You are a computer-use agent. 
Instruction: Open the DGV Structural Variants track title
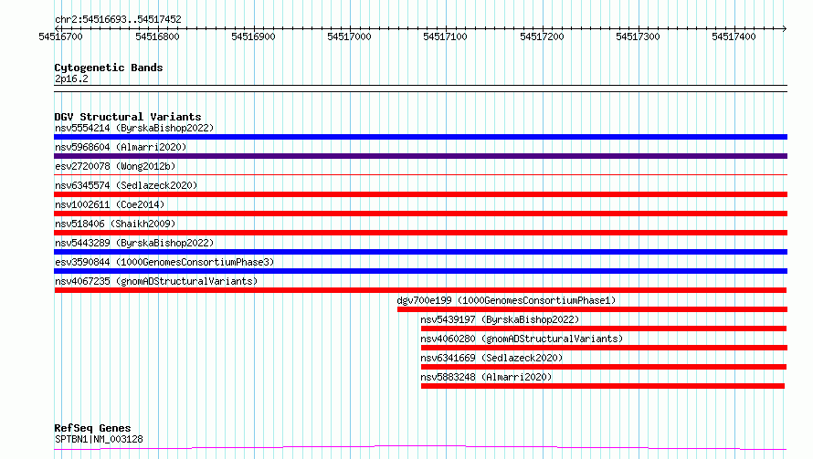tap(128, 117)
